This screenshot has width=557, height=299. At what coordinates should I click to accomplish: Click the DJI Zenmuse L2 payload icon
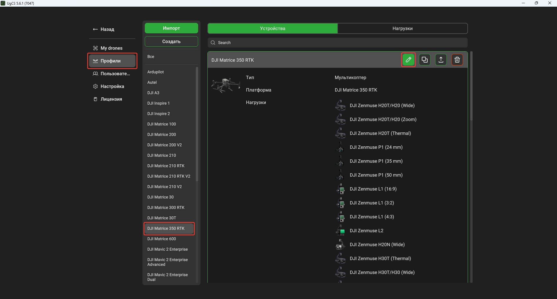tap(340, 231)
